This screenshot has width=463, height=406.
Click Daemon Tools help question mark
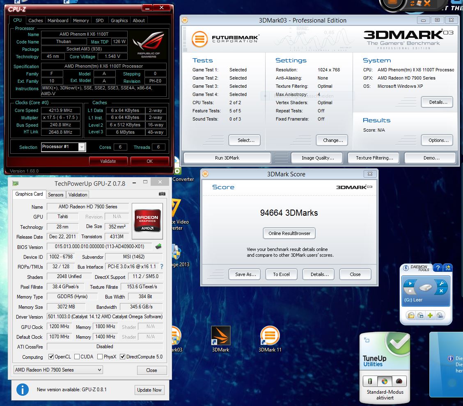click(x=438, y=268)
